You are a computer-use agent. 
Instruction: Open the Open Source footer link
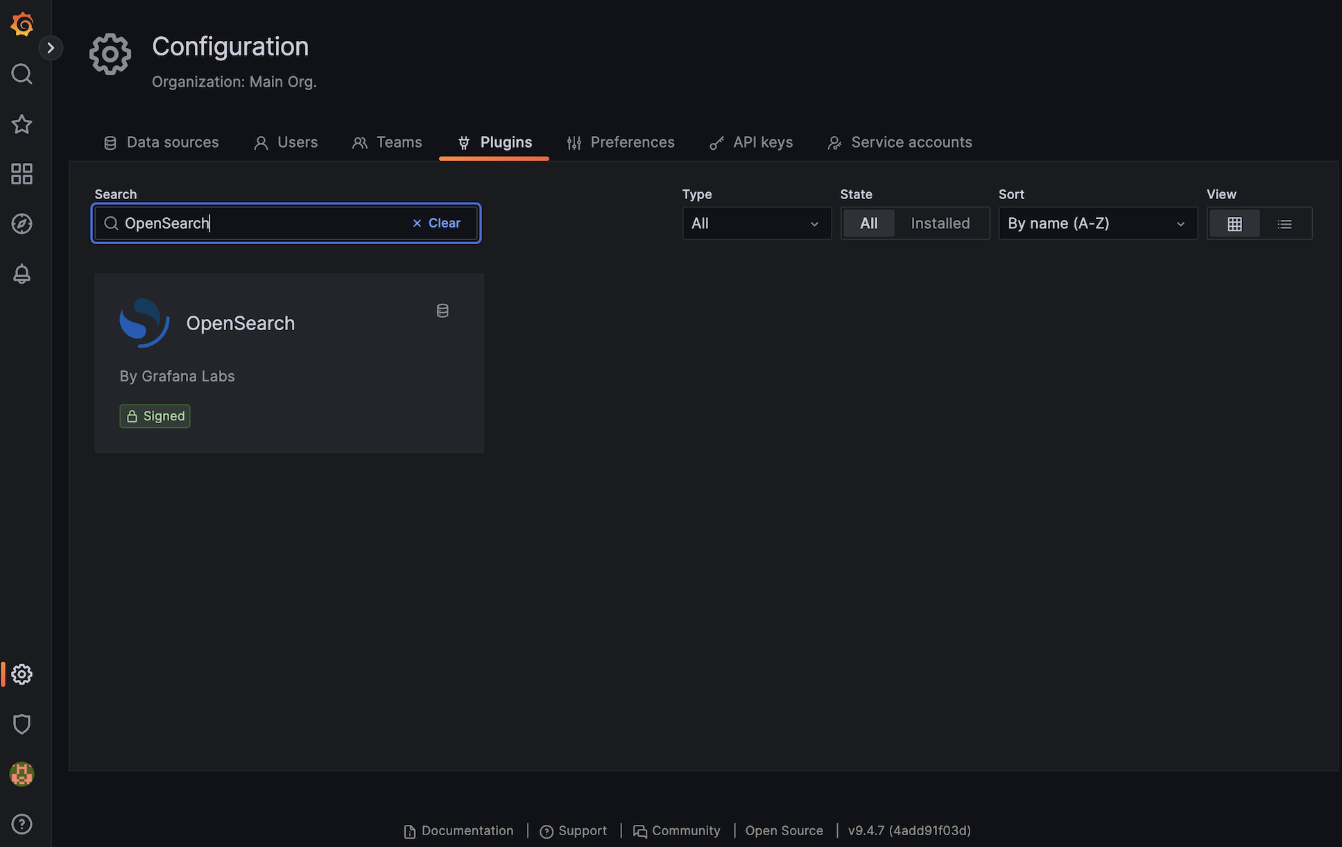(784, 831)
